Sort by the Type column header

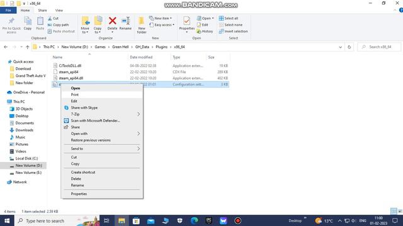coord(176,57)
